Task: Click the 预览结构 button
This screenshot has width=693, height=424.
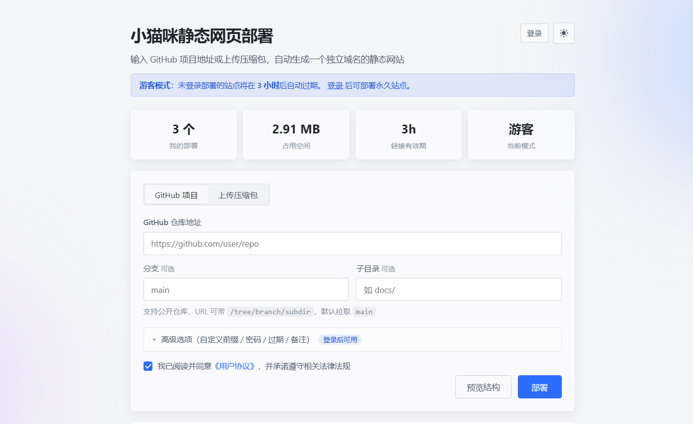Action: (x=483, y=387)
